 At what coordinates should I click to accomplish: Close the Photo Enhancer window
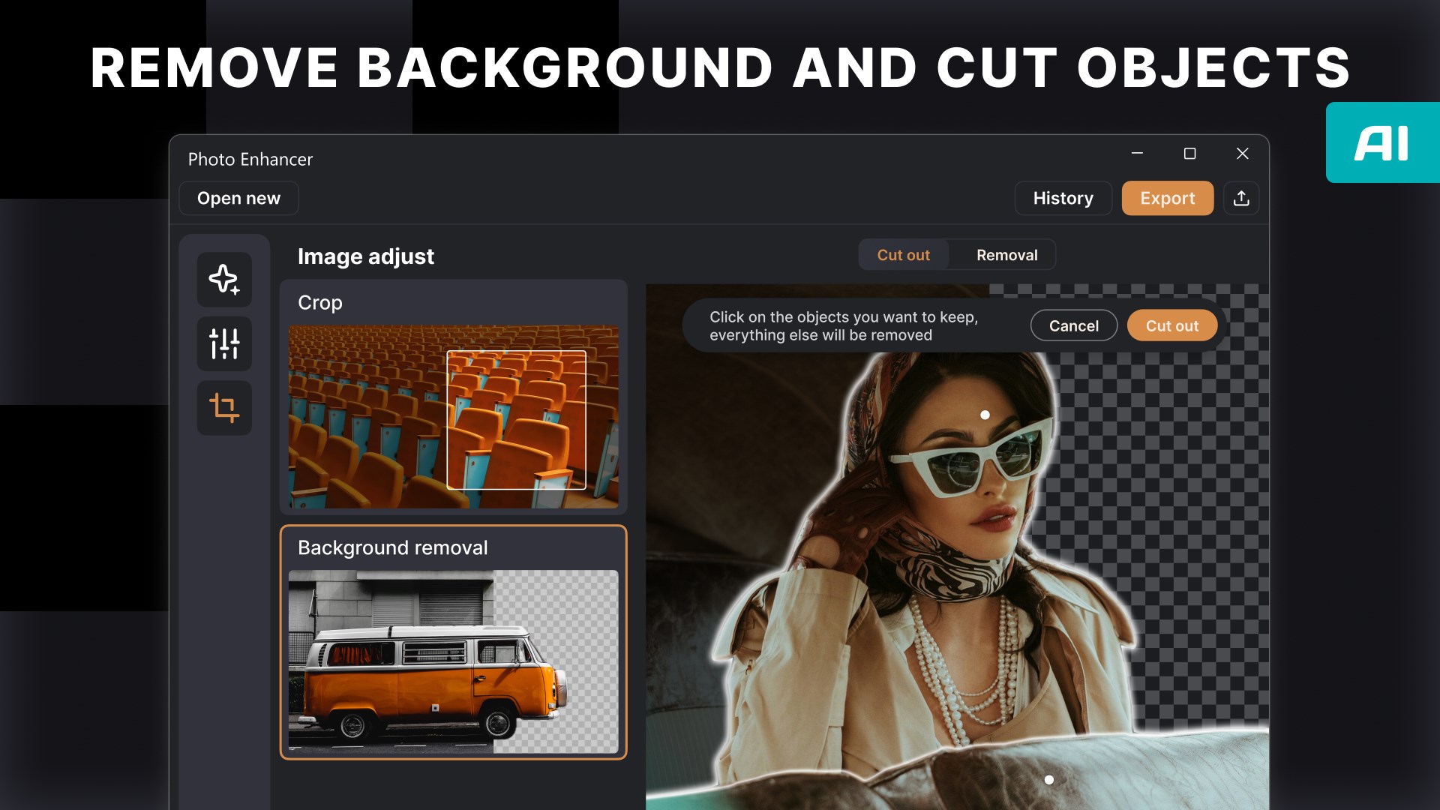(x=1242, y=153)
